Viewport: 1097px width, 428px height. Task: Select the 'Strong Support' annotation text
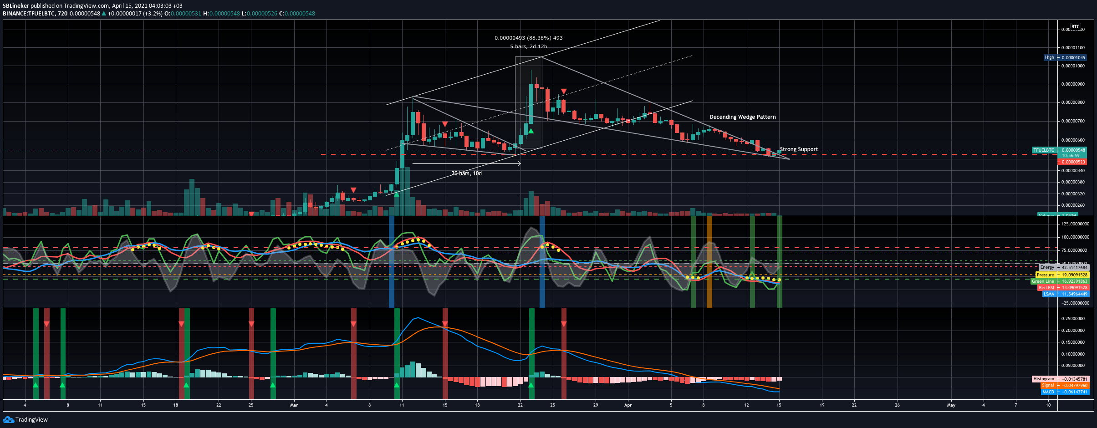[799, 149]
